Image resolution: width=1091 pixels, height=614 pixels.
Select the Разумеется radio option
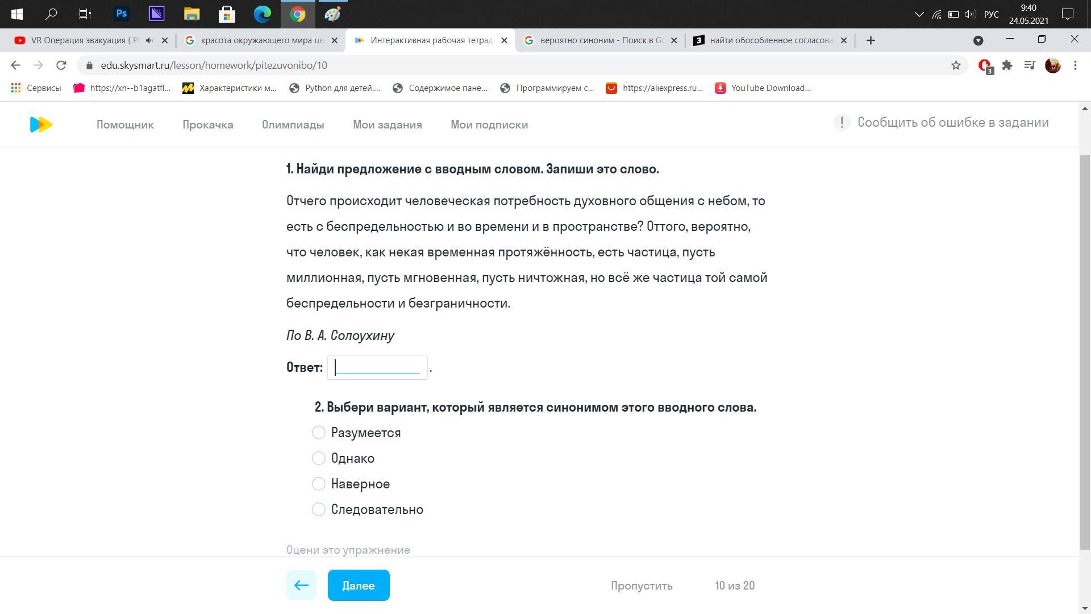[319, 433]
